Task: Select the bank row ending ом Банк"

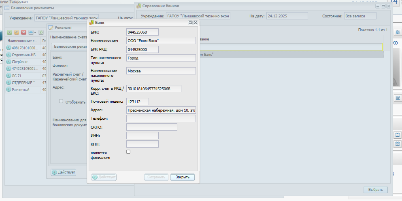Action: pos(291,55)
